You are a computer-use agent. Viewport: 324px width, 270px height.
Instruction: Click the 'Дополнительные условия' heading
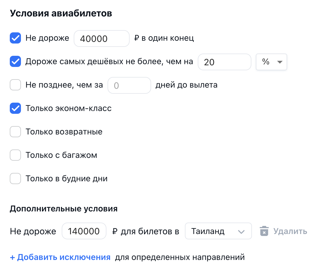64,209
